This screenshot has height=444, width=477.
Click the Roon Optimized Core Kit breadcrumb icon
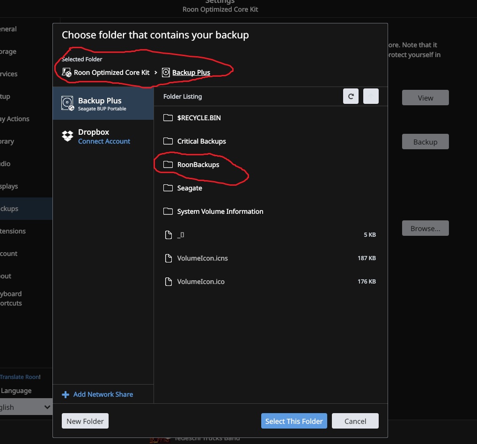pyautogui.click(x=66, y=73)
